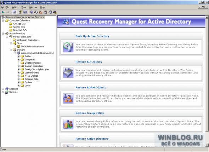Open the Restore Group Policy link
209x152 pixels.
pyautogui.click(x=90, y=113)
